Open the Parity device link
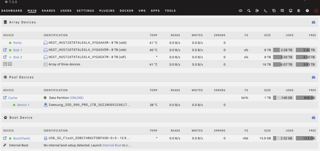320x151 pixels. 17,43
